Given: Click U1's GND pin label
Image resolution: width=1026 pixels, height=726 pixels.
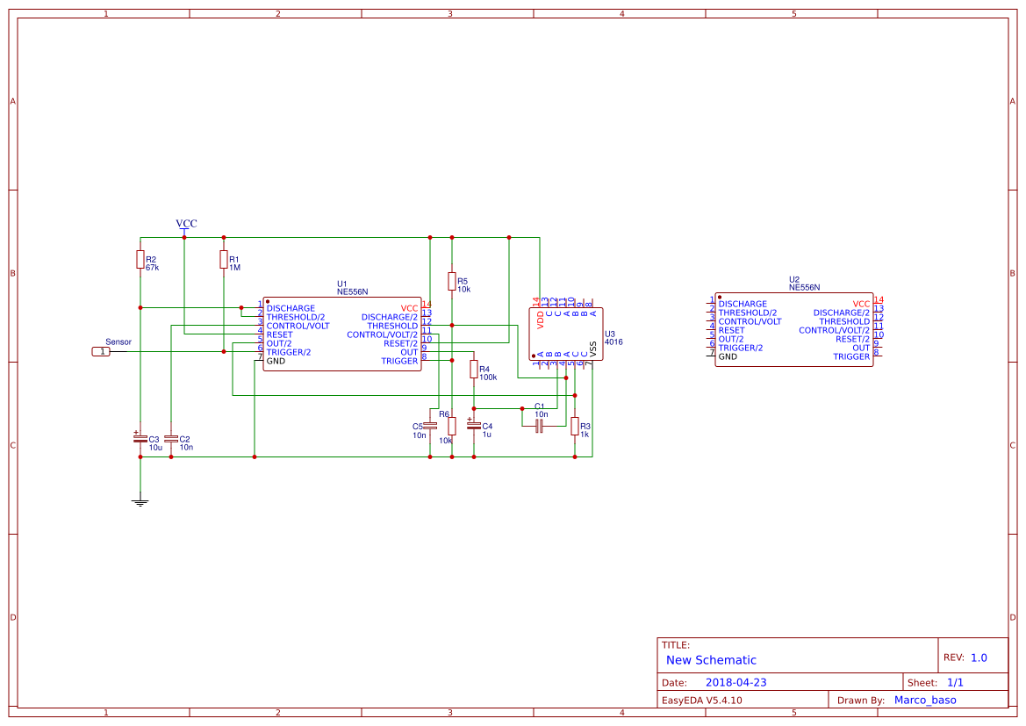Looking at the screenshot, I should point(276,361).
